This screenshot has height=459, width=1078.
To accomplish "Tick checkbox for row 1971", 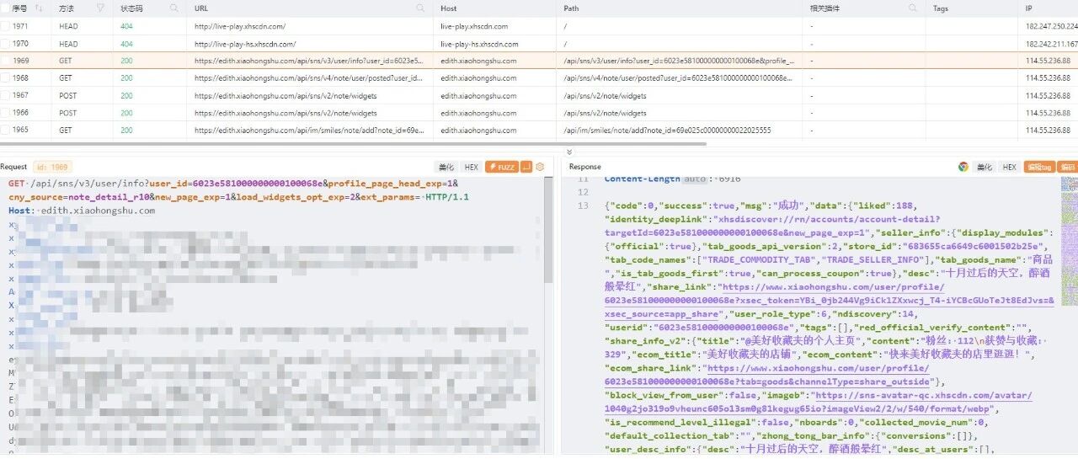I will [x=5, y=26].
